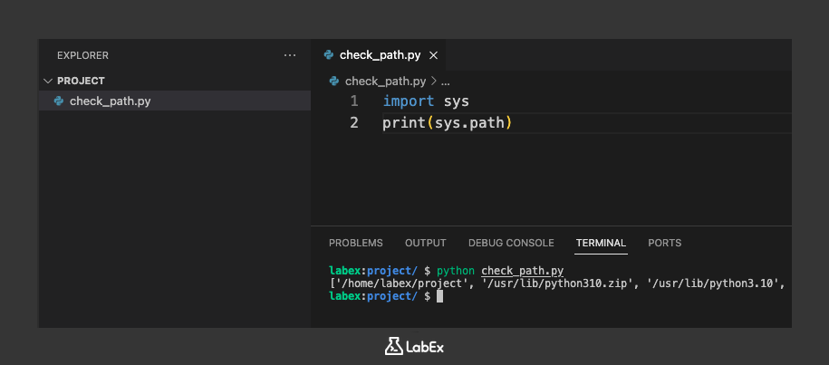Click underlined check_path.py link in terminal
Image resolution: width=829 pixels, height=365 pixels.
coord(522,271)
